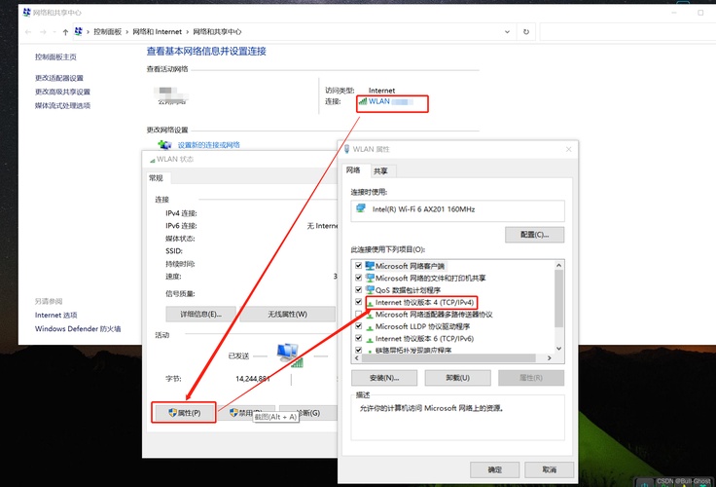This screenshot has height=487, width=716.
Task: Click 网络和 Internet in the breadcrumb
Action: 157,32
